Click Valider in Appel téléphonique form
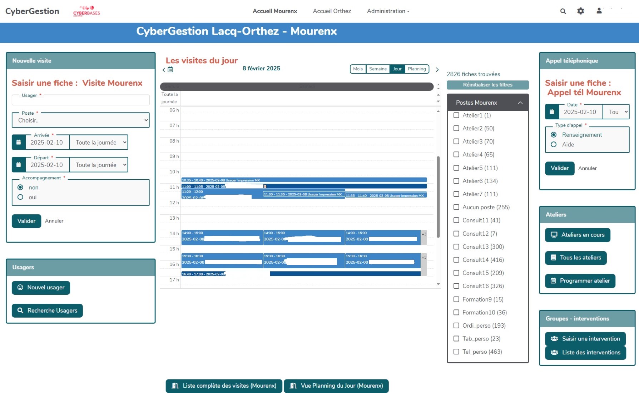 click(x=560, y=168)
